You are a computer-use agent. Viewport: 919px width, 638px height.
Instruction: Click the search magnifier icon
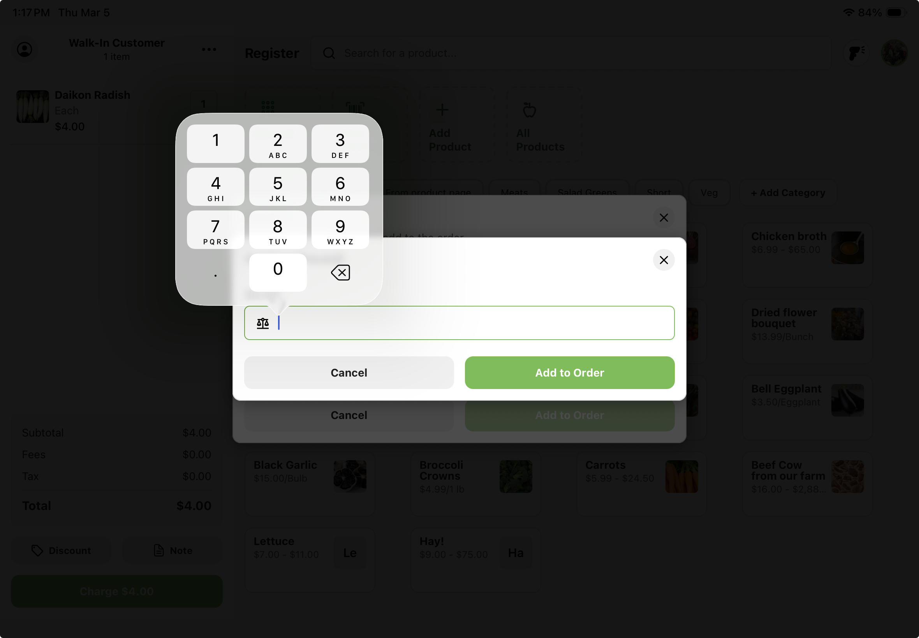(x=329, y=53)
